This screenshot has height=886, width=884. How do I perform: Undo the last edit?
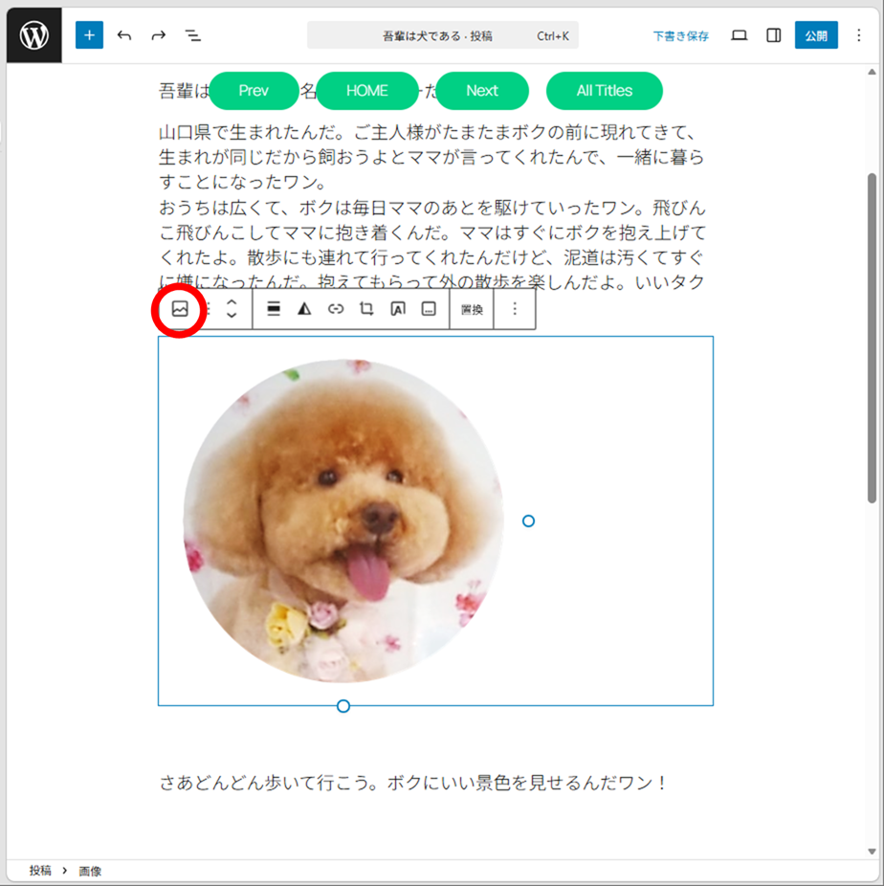click(124, 35)
